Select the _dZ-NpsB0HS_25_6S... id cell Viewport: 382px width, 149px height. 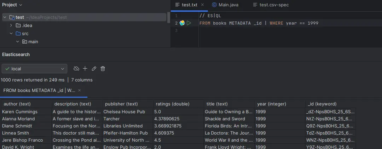pos(330,112)
